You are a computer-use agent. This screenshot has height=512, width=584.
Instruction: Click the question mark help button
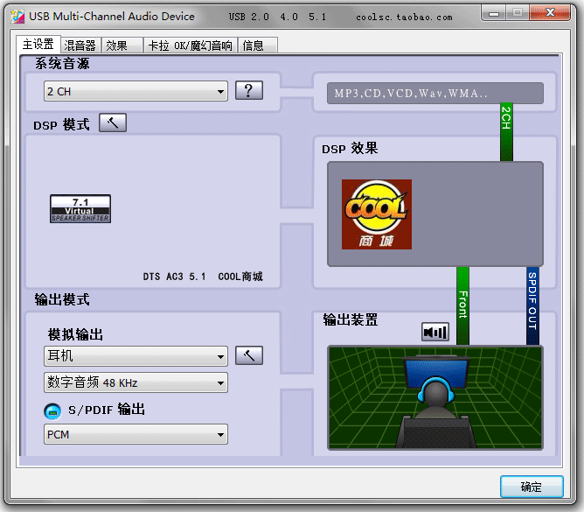tap(249, 90)
